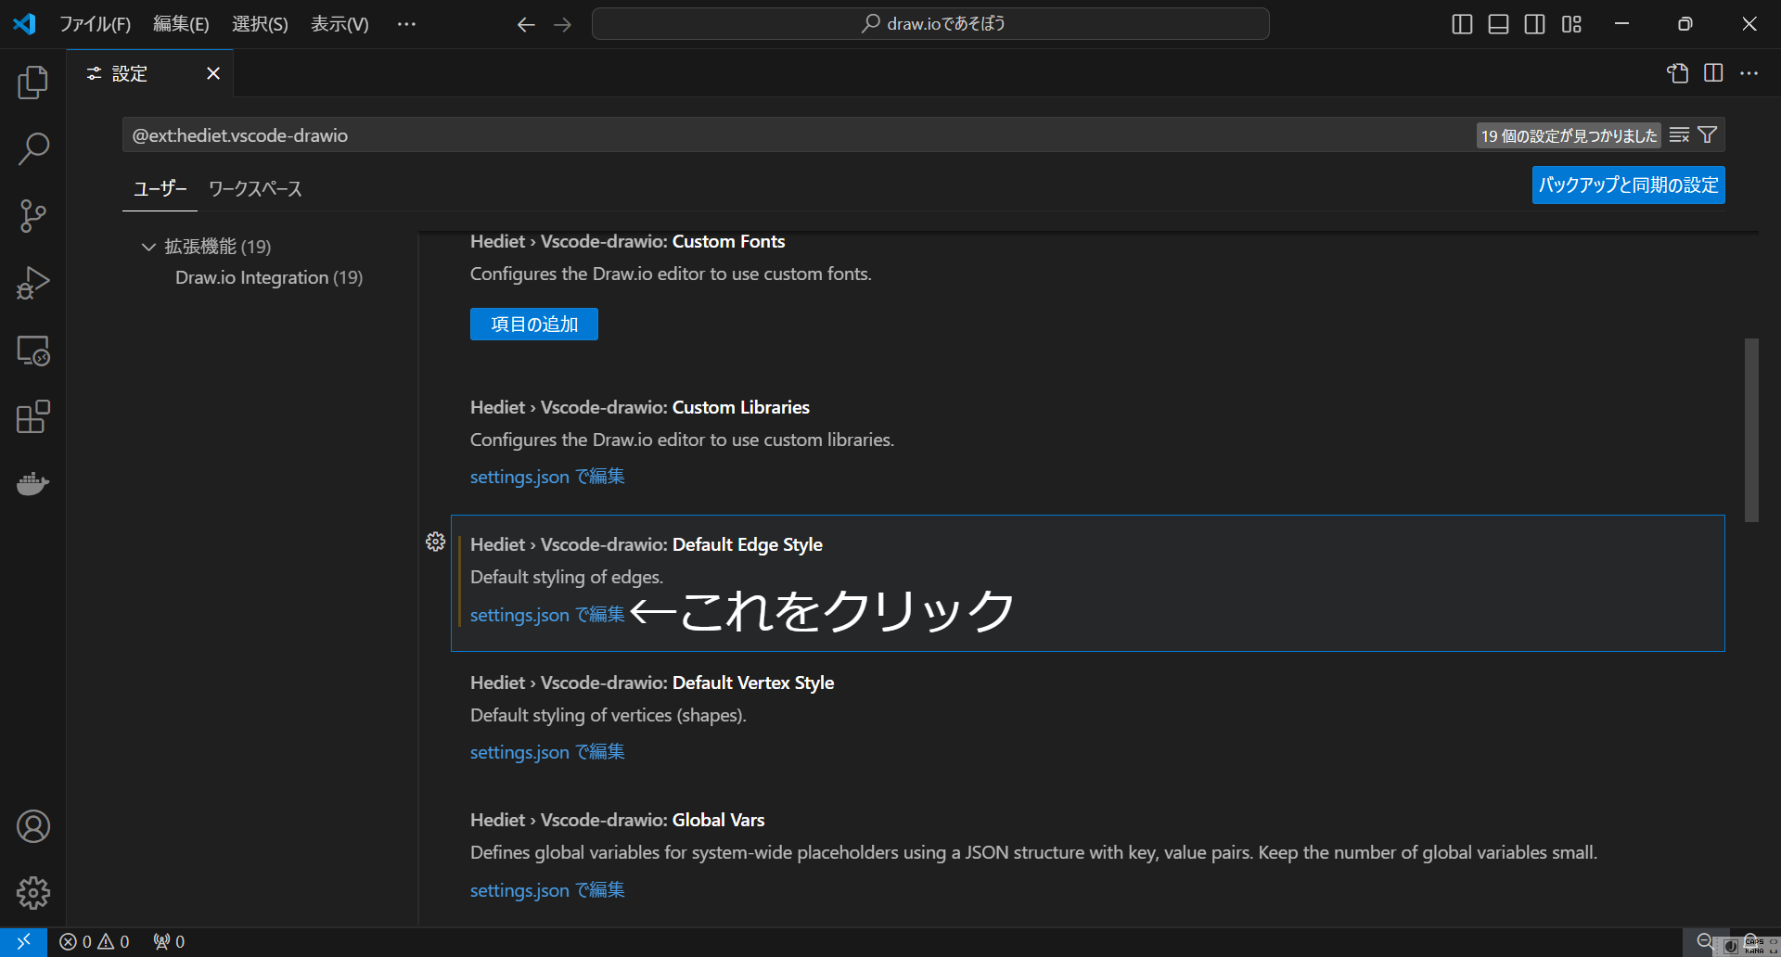Clear the settings search with the clear icon

[x=1679, y=134]
